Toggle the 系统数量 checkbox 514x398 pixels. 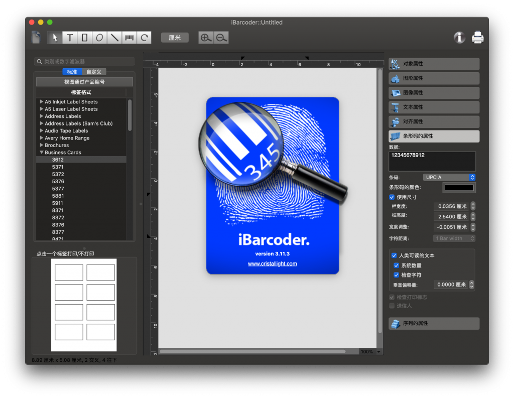pyautogui.click(x=397, y=265)
